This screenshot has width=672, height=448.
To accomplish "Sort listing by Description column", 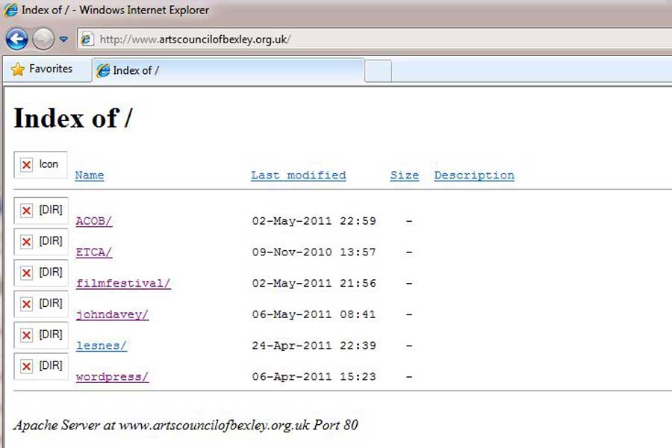I will click(x=474, y=175).
